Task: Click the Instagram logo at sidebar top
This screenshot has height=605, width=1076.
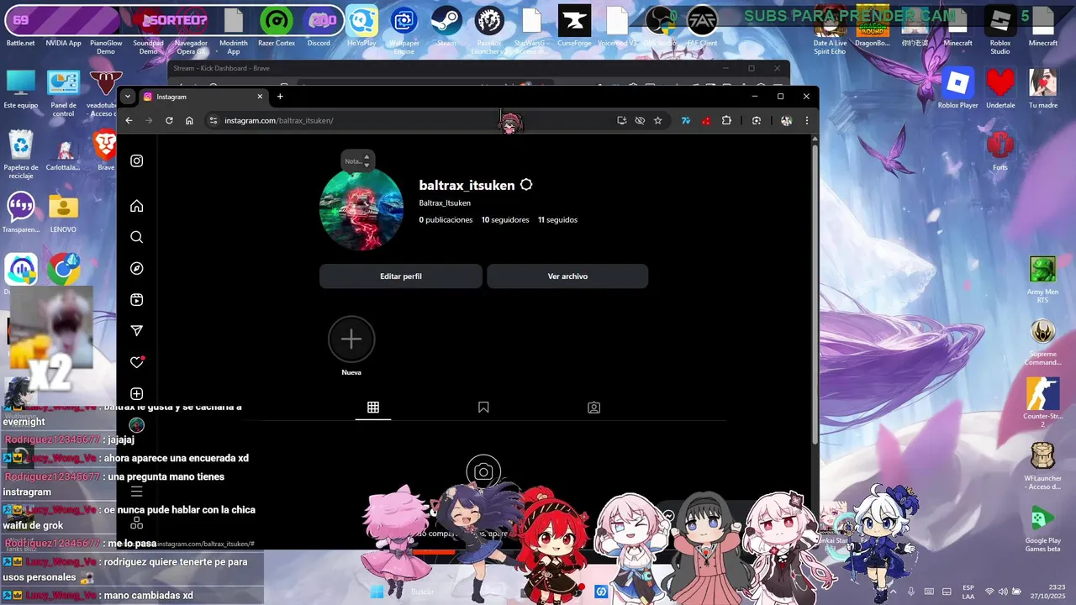Action: coord(137,160)
